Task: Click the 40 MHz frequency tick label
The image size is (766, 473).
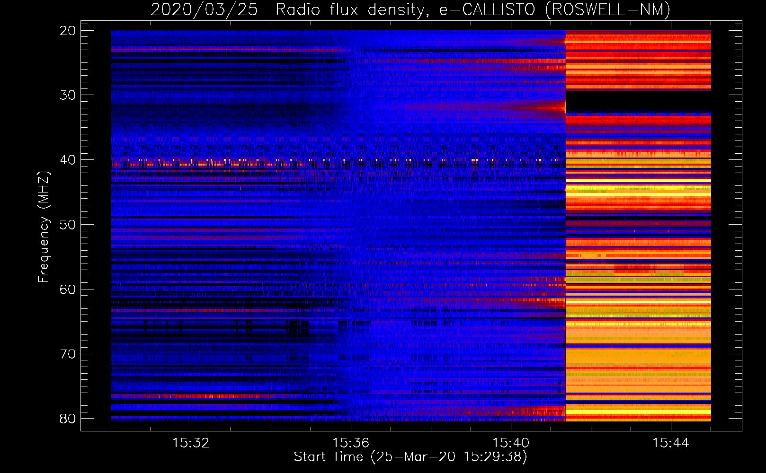Action: 68,160
